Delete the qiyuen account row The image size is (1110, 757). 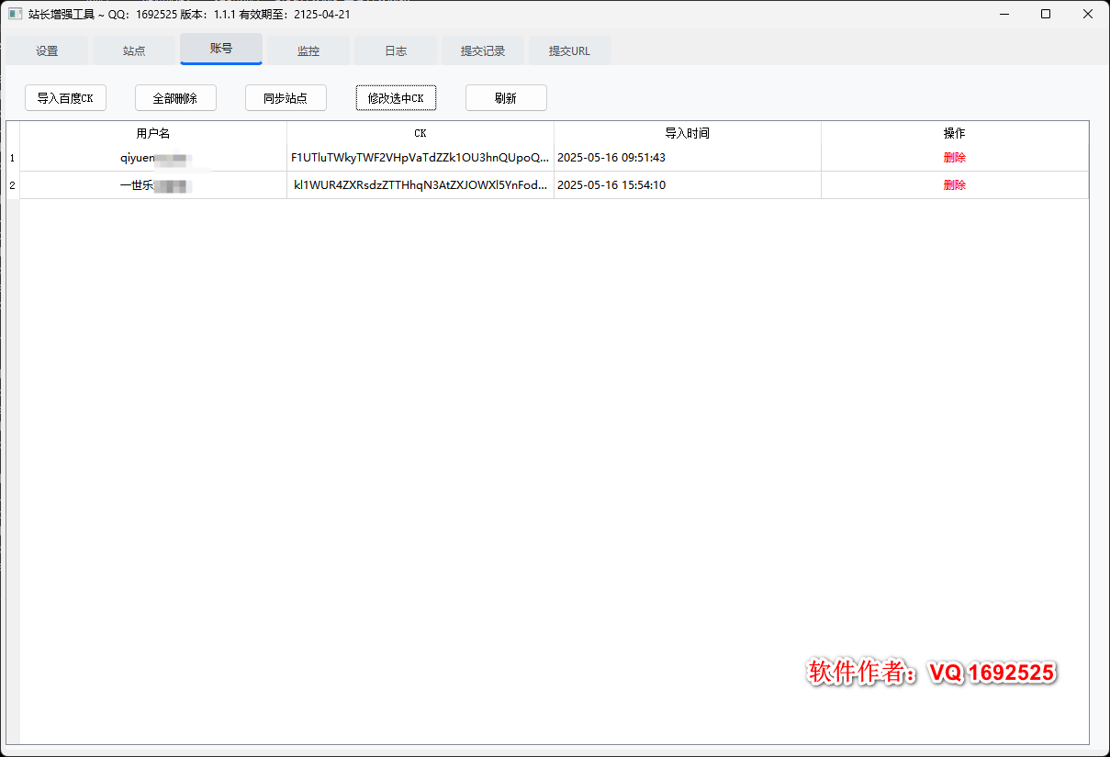click(954, 158)
